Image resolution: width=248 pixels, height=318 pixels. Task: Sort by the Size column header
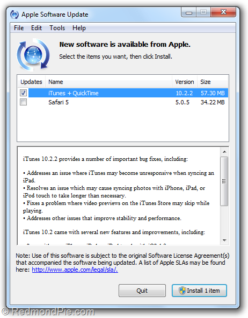click(x=213, y=82)
